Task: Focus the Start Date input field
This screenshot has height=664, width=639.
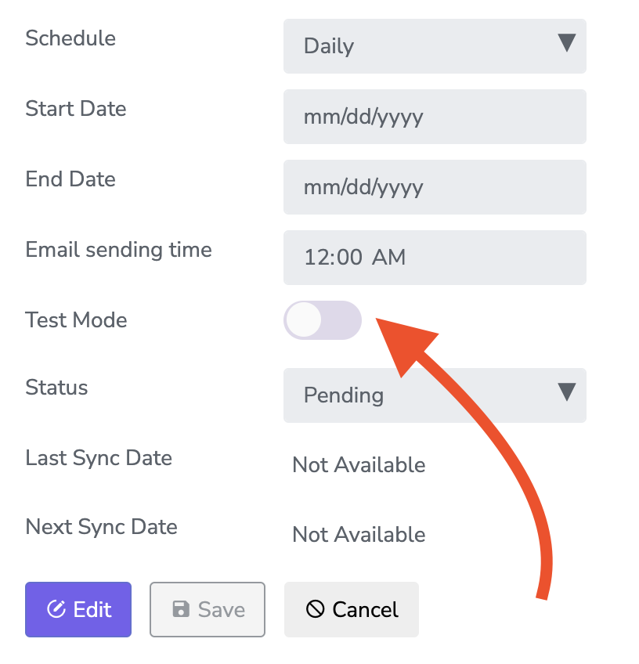Action: tap(435, 117)
